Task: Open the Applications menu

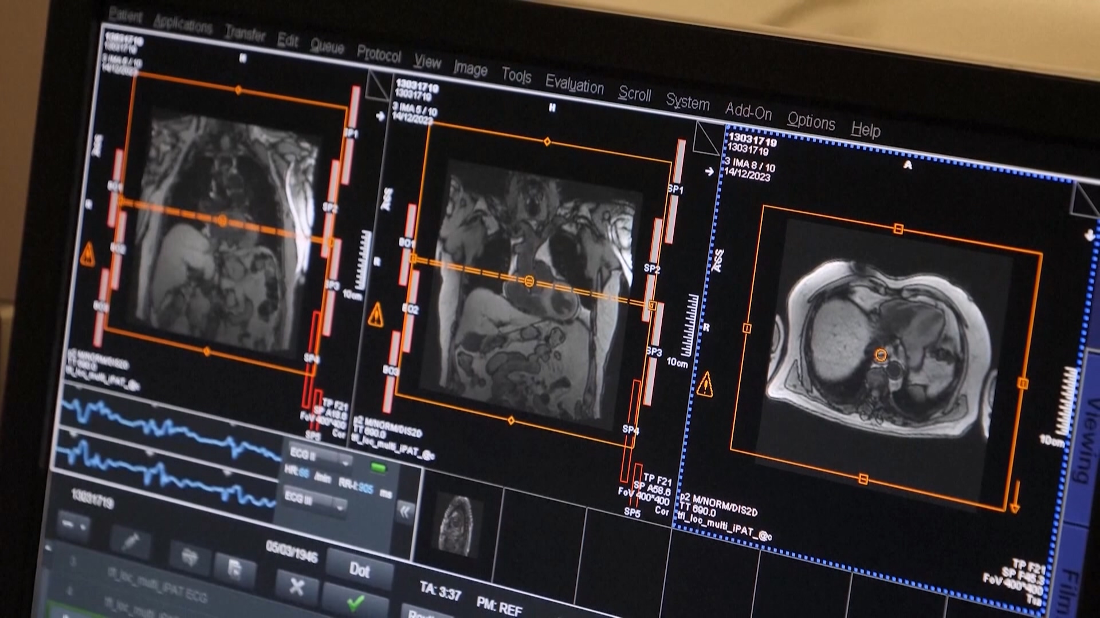Action: click(183, 25)
